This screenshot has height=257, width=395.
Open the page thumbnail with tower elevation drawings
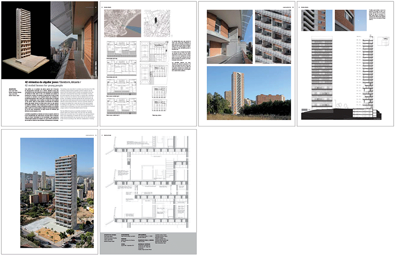point(345,64)
